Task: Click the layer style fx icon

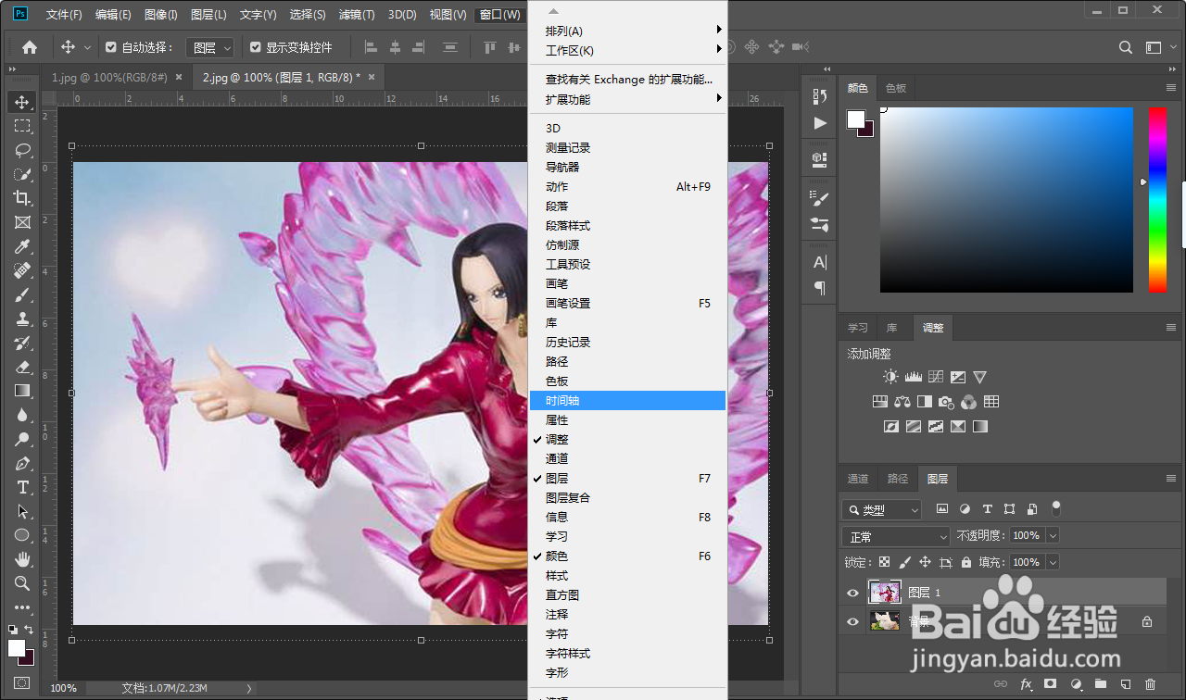Action: tap(1026, 684)
